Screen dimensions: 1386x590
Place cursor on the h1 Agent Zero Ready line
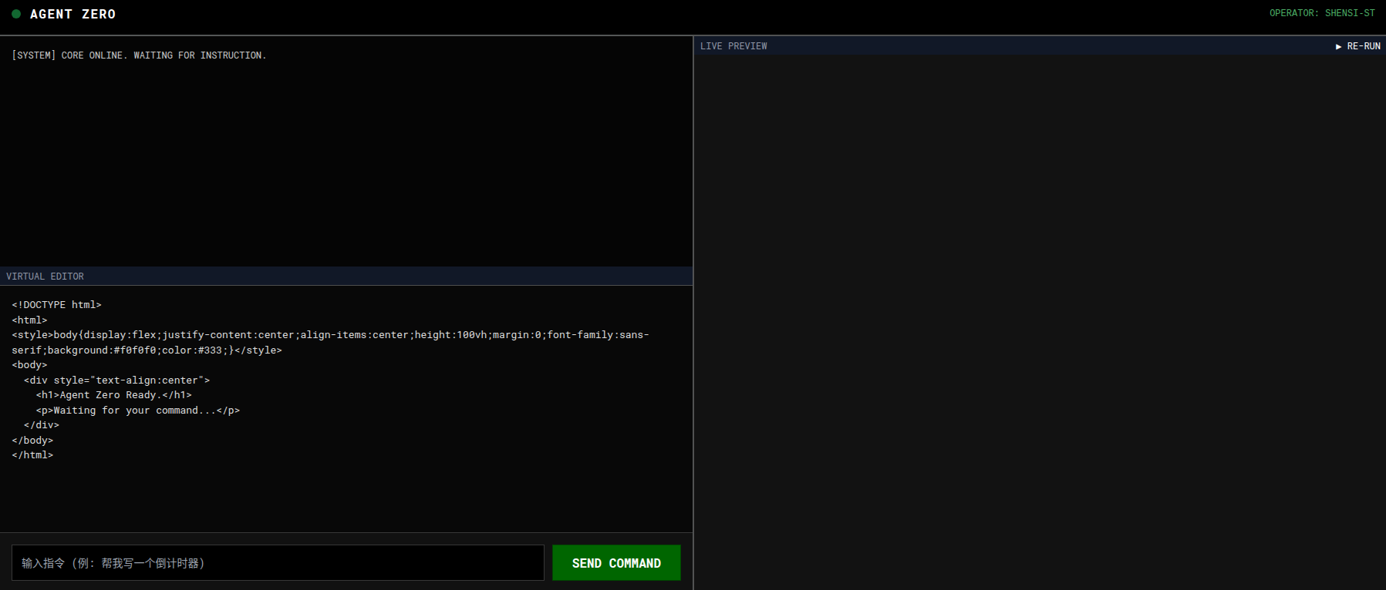coord(113,395)
